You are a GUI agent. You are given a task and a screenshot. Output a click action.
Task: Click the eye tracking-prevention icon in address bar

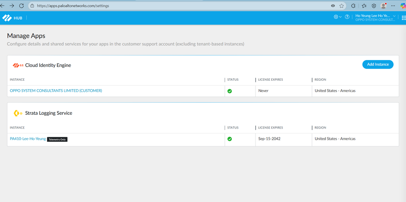[333, 6]
